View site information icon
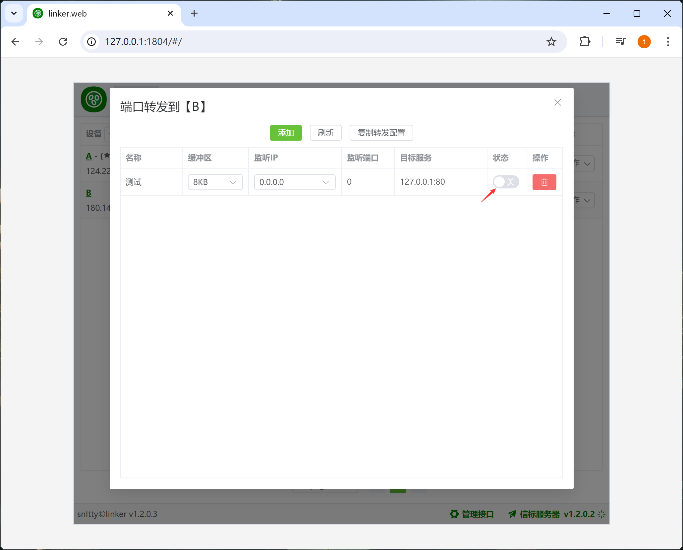The height and width of the screenshot is (550, 683). (91, 42)
